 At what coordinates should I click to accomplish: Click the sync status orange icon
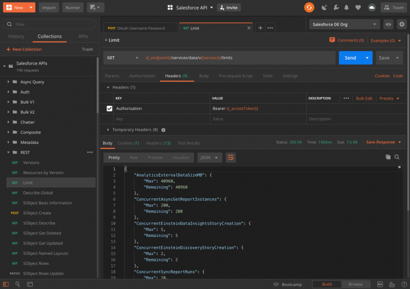(309, 7)
